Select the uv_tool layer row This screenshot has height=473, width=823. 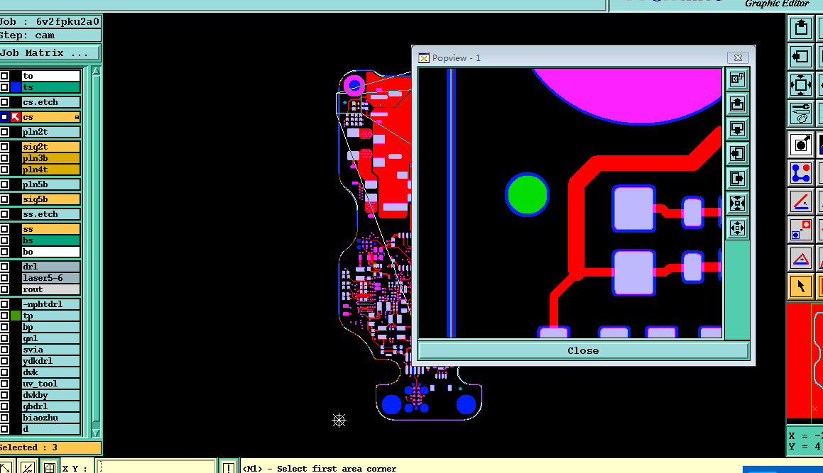coord(50,384)
